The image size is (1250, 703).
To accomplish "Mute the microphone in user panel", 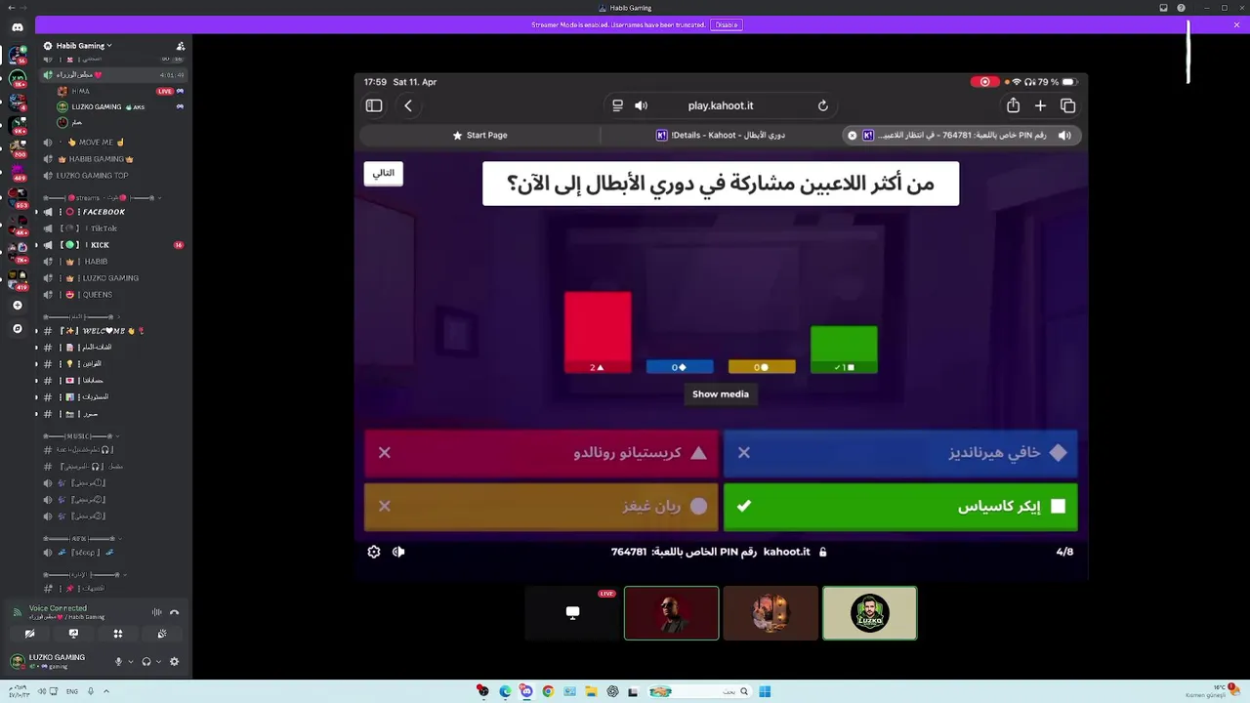I will [x=119, y=661].
